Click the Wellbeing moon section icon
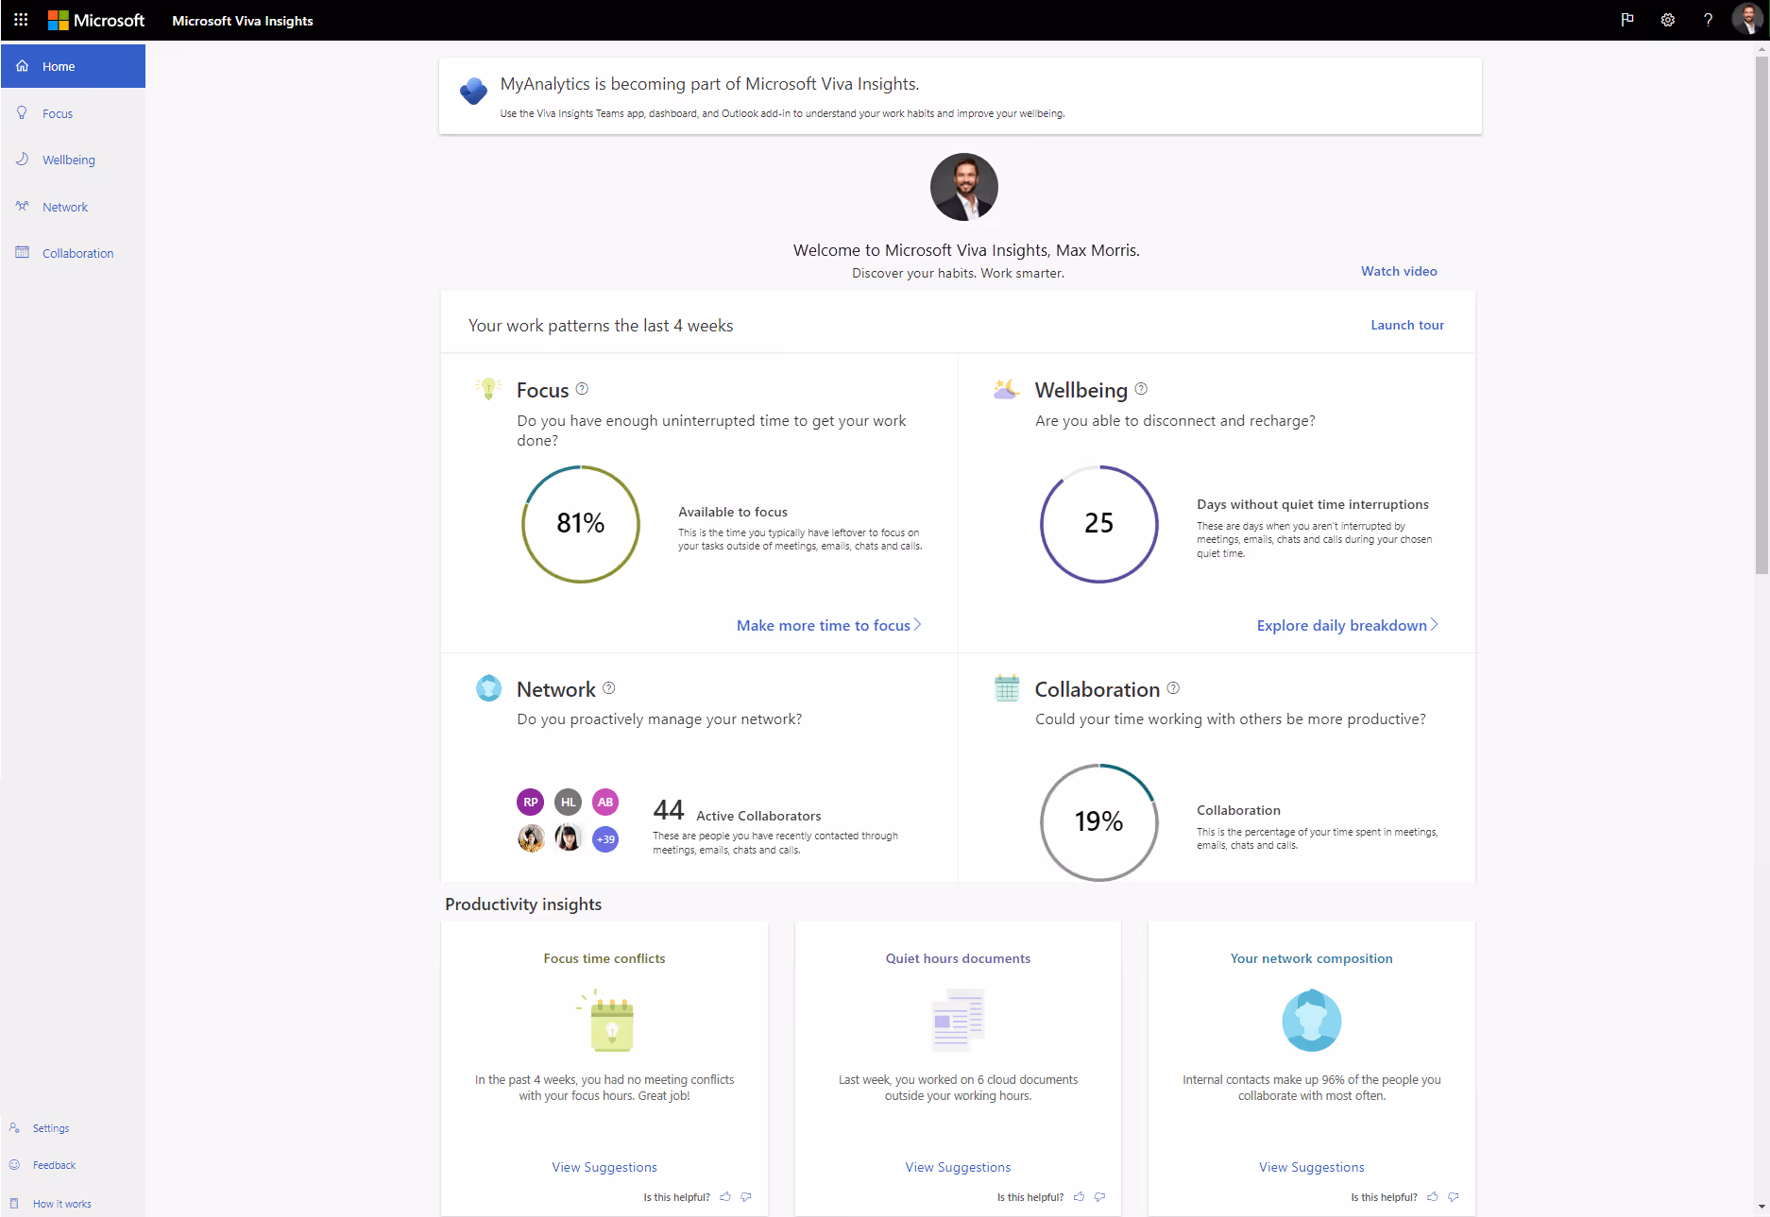1770x1217 pixels. click(x=1006, y=388)
